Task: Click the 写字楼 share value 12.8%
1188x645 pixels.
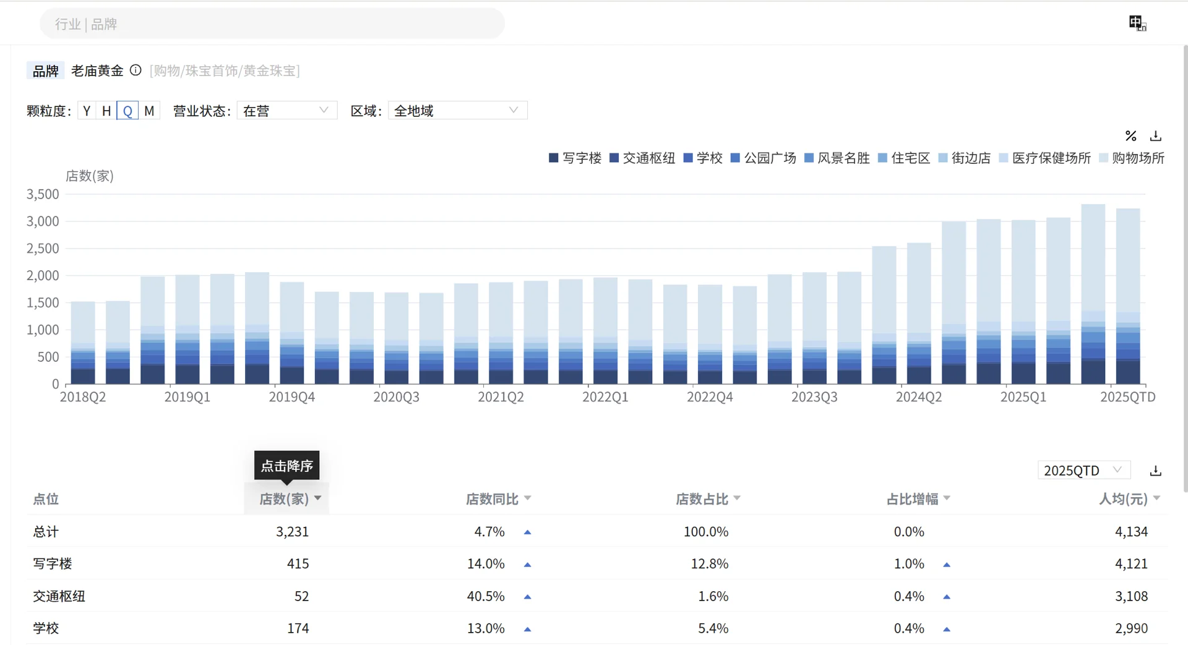Action: pyautogui.click(x=709, y=564)
